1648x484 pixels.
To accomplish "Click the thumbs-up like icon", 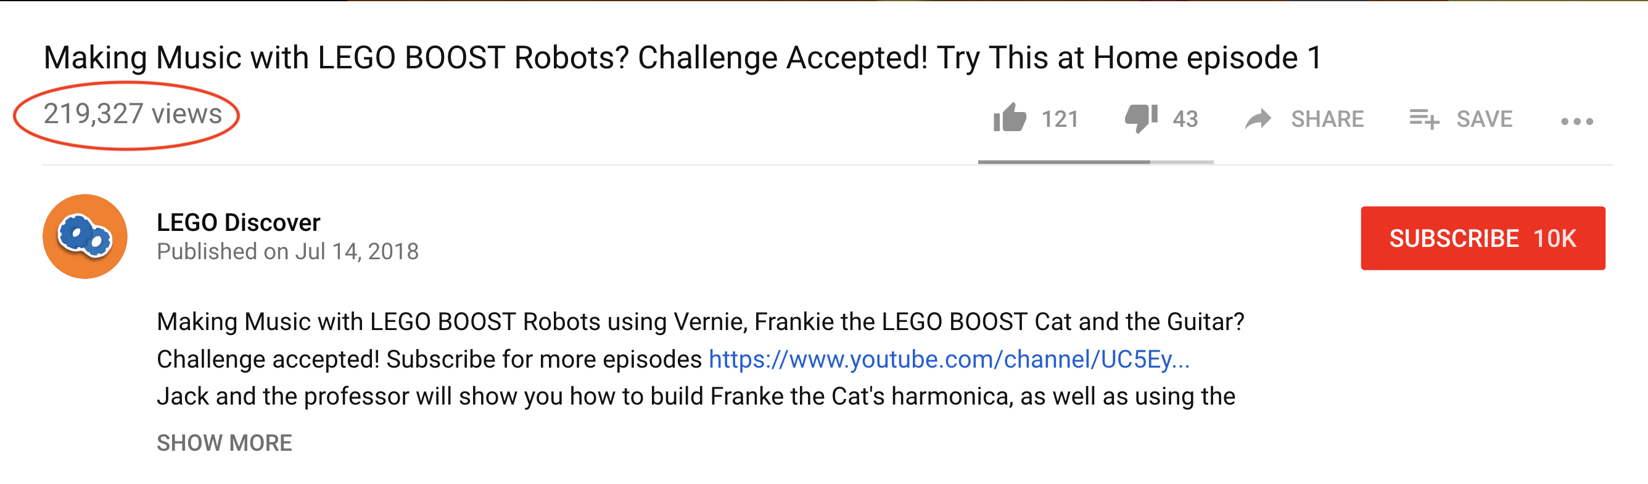I will pyautogui.click(x=1009, y=118).
